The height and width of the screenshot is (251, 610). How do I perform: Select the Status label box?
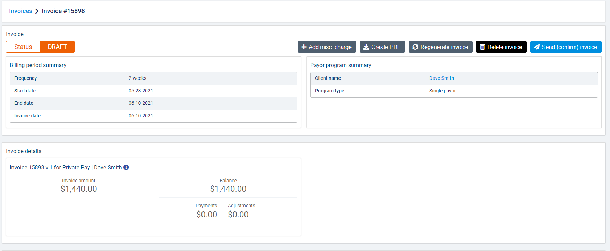coord(23,47)
